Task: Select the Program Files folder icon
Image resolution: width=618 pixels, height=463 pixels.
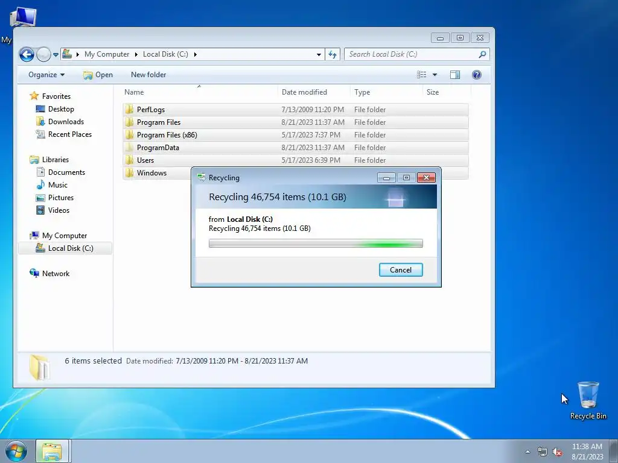Action: coord(129,122)
